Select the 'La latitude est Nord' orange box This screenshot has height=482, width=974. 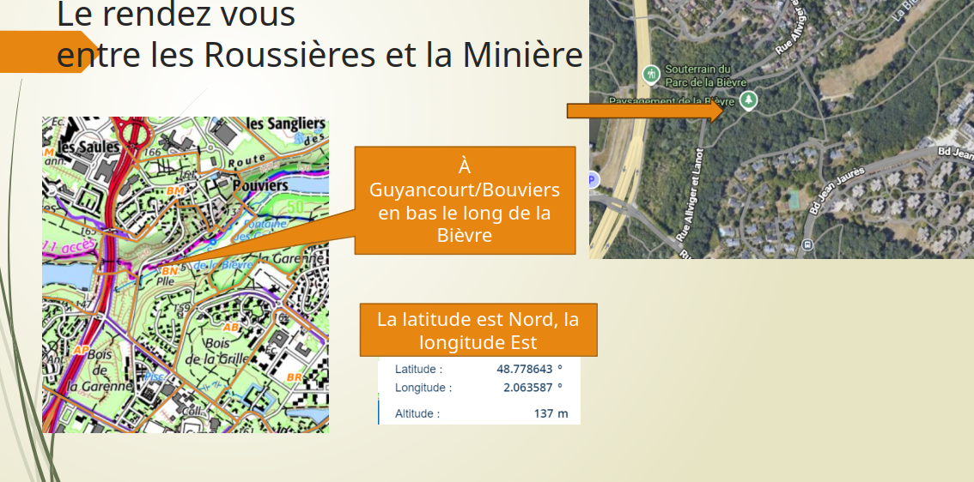[x=478, y=330]
